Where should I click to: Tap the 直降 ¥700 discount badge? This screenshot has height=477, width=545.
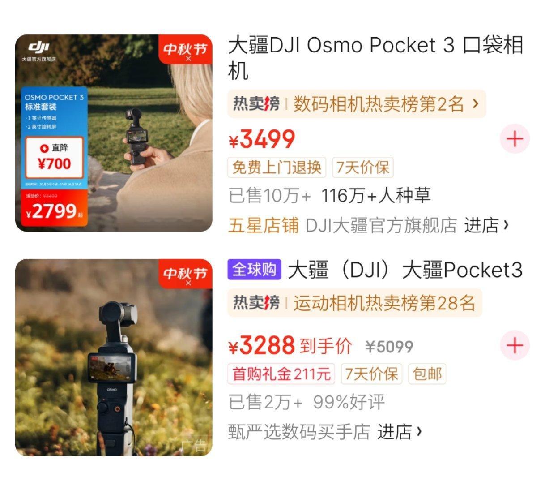coord(54,158)
